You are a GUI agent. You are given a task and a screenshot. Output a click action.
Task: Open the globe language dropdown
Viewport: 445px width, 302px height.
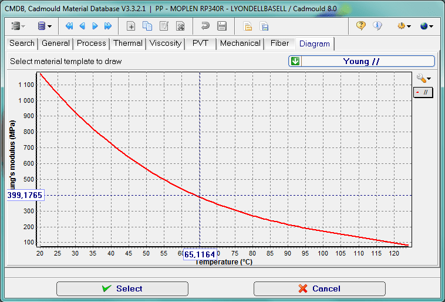tap(427, 26)
